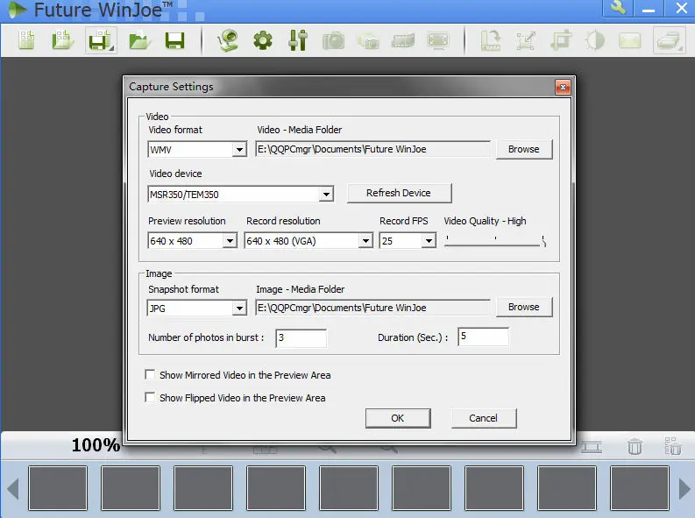Click the wrench icon in title bar
Screen dimensions: 695x518
[618, 8]
